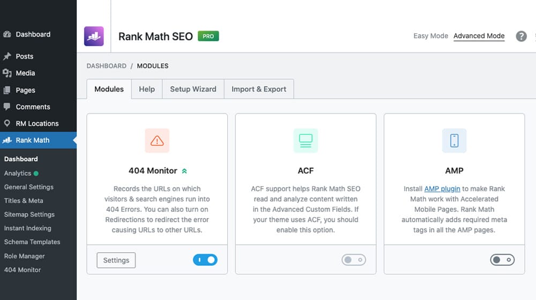
Task: Go to DASHBOARD breadcrumb
Action: 106,66
